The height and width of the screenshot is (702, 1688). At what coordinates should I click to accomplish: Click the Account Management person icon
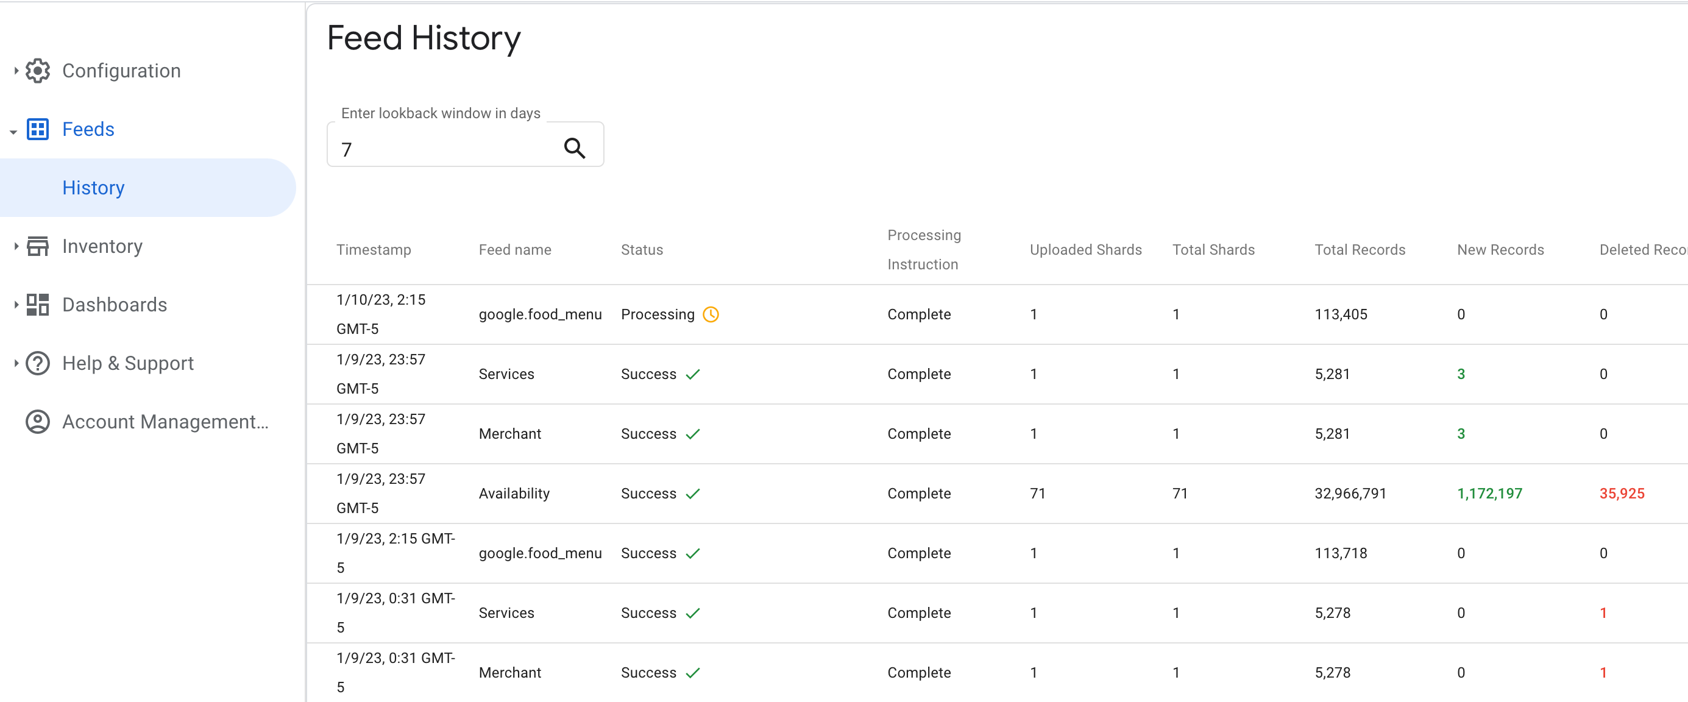point(39,421)
